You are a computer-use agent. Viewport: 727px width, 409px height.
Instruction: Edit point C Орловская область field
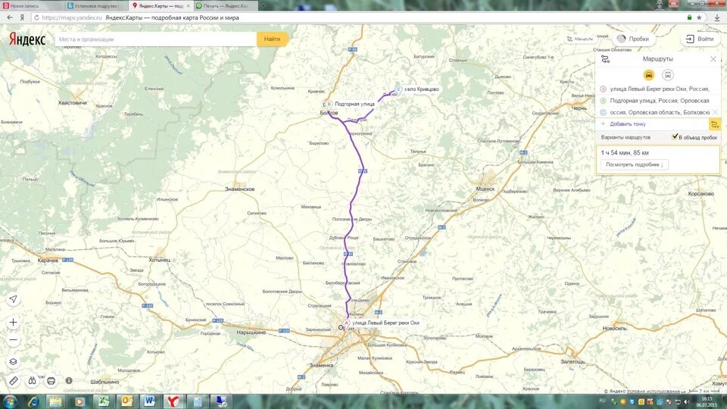tap(660, 112)
